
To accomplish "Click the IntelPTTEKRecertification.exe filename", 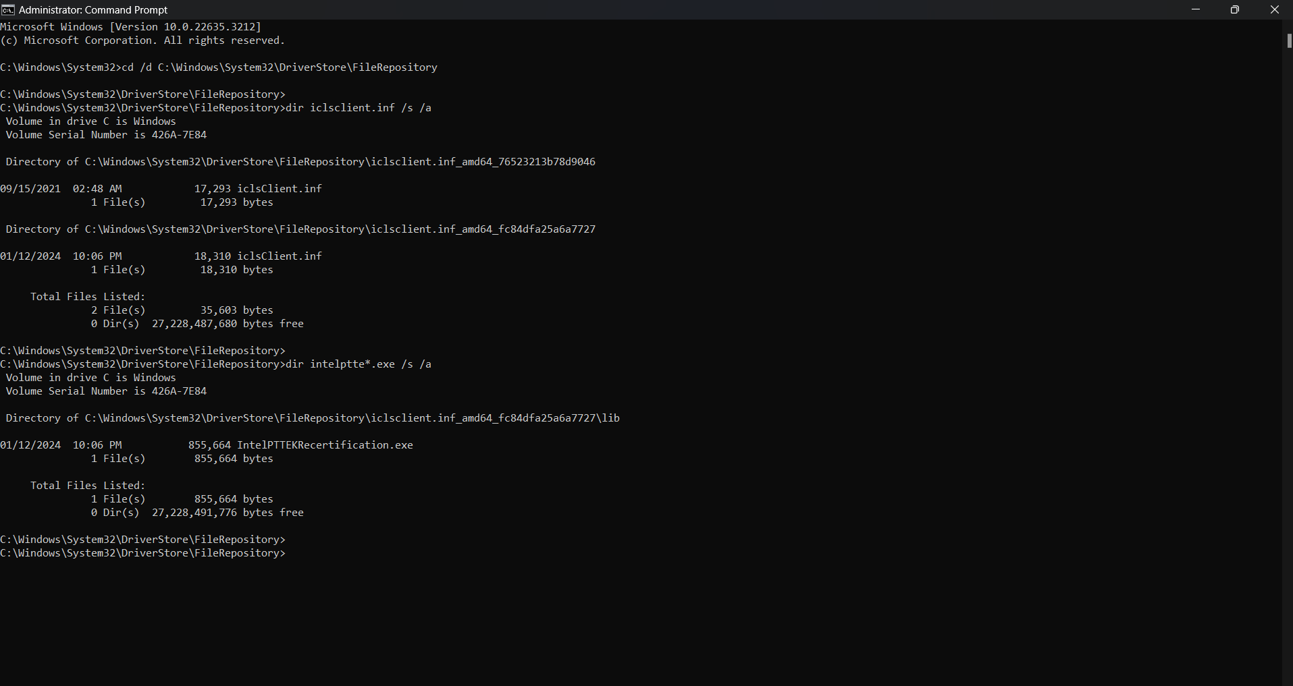I will click(325, 445).
